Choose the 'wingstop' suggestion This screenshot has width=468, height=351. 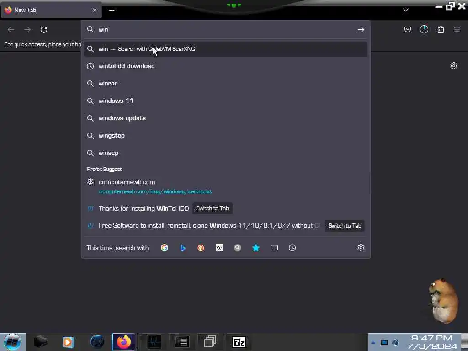tap(226, 135)
